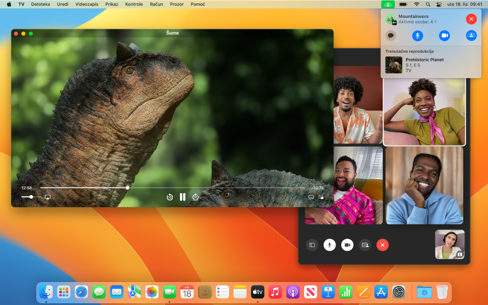End the FaceTime call
Viewport: 488px width, 305px height.
(x=382, y=245)
